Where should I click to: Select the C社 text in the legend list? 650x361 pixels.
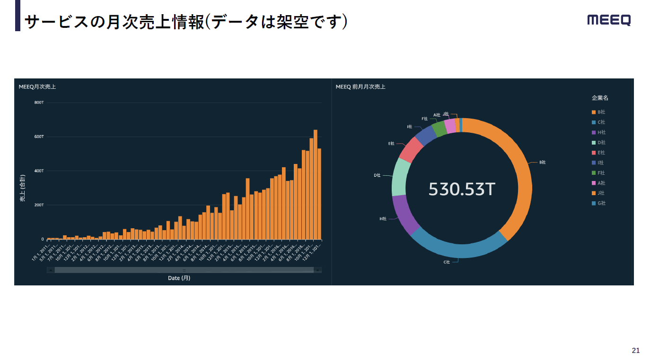pos(601,122)
